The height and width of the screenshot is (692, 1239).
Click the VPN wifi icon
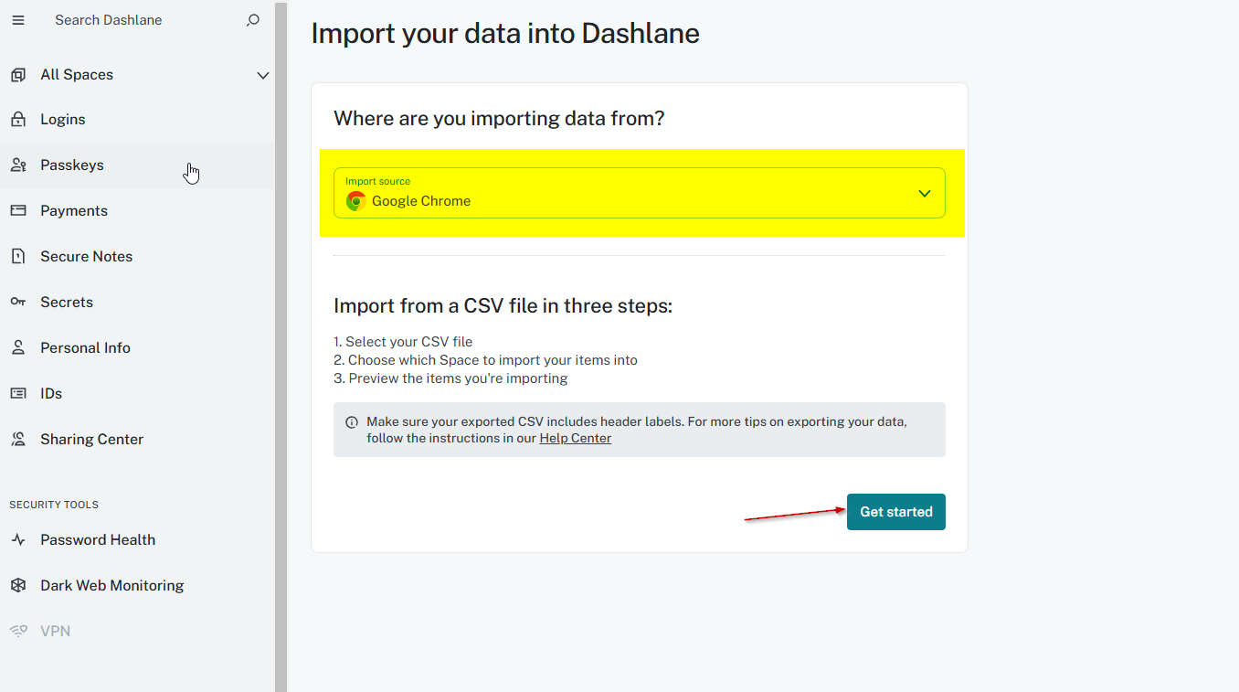[18, 632]
